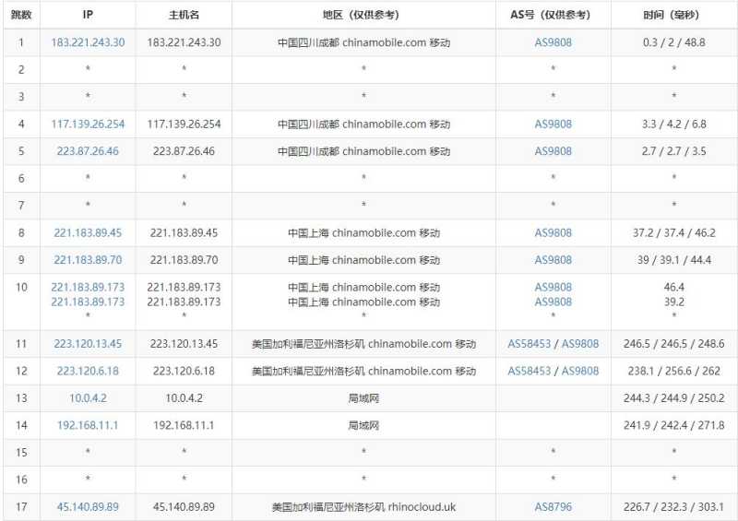Click 局域网 text in hop 14 row

363,425
